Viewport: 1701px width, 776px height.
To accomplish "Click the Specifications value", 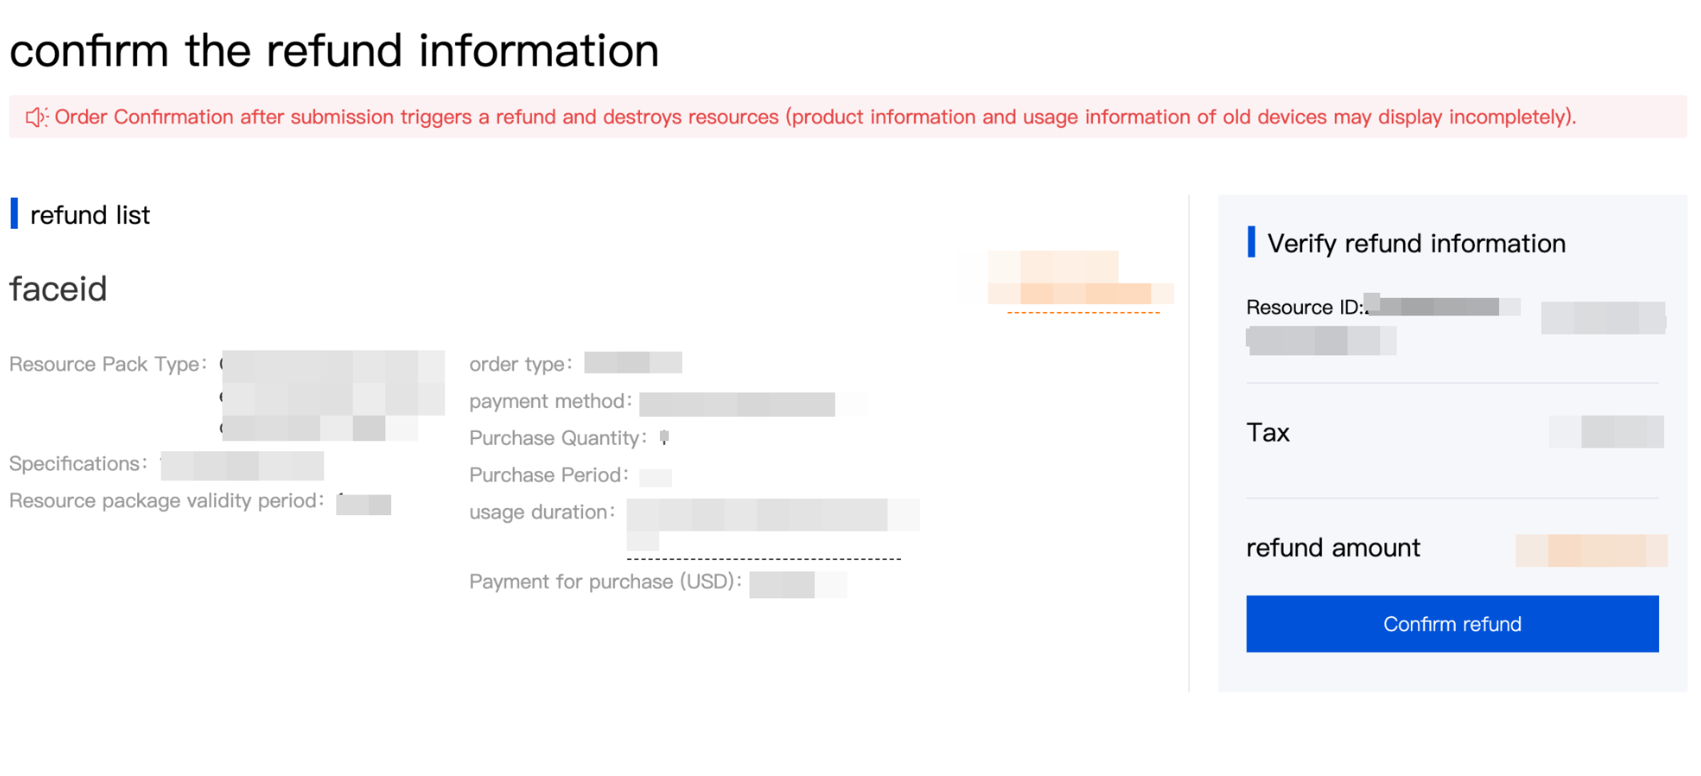I will pos(242,465).
